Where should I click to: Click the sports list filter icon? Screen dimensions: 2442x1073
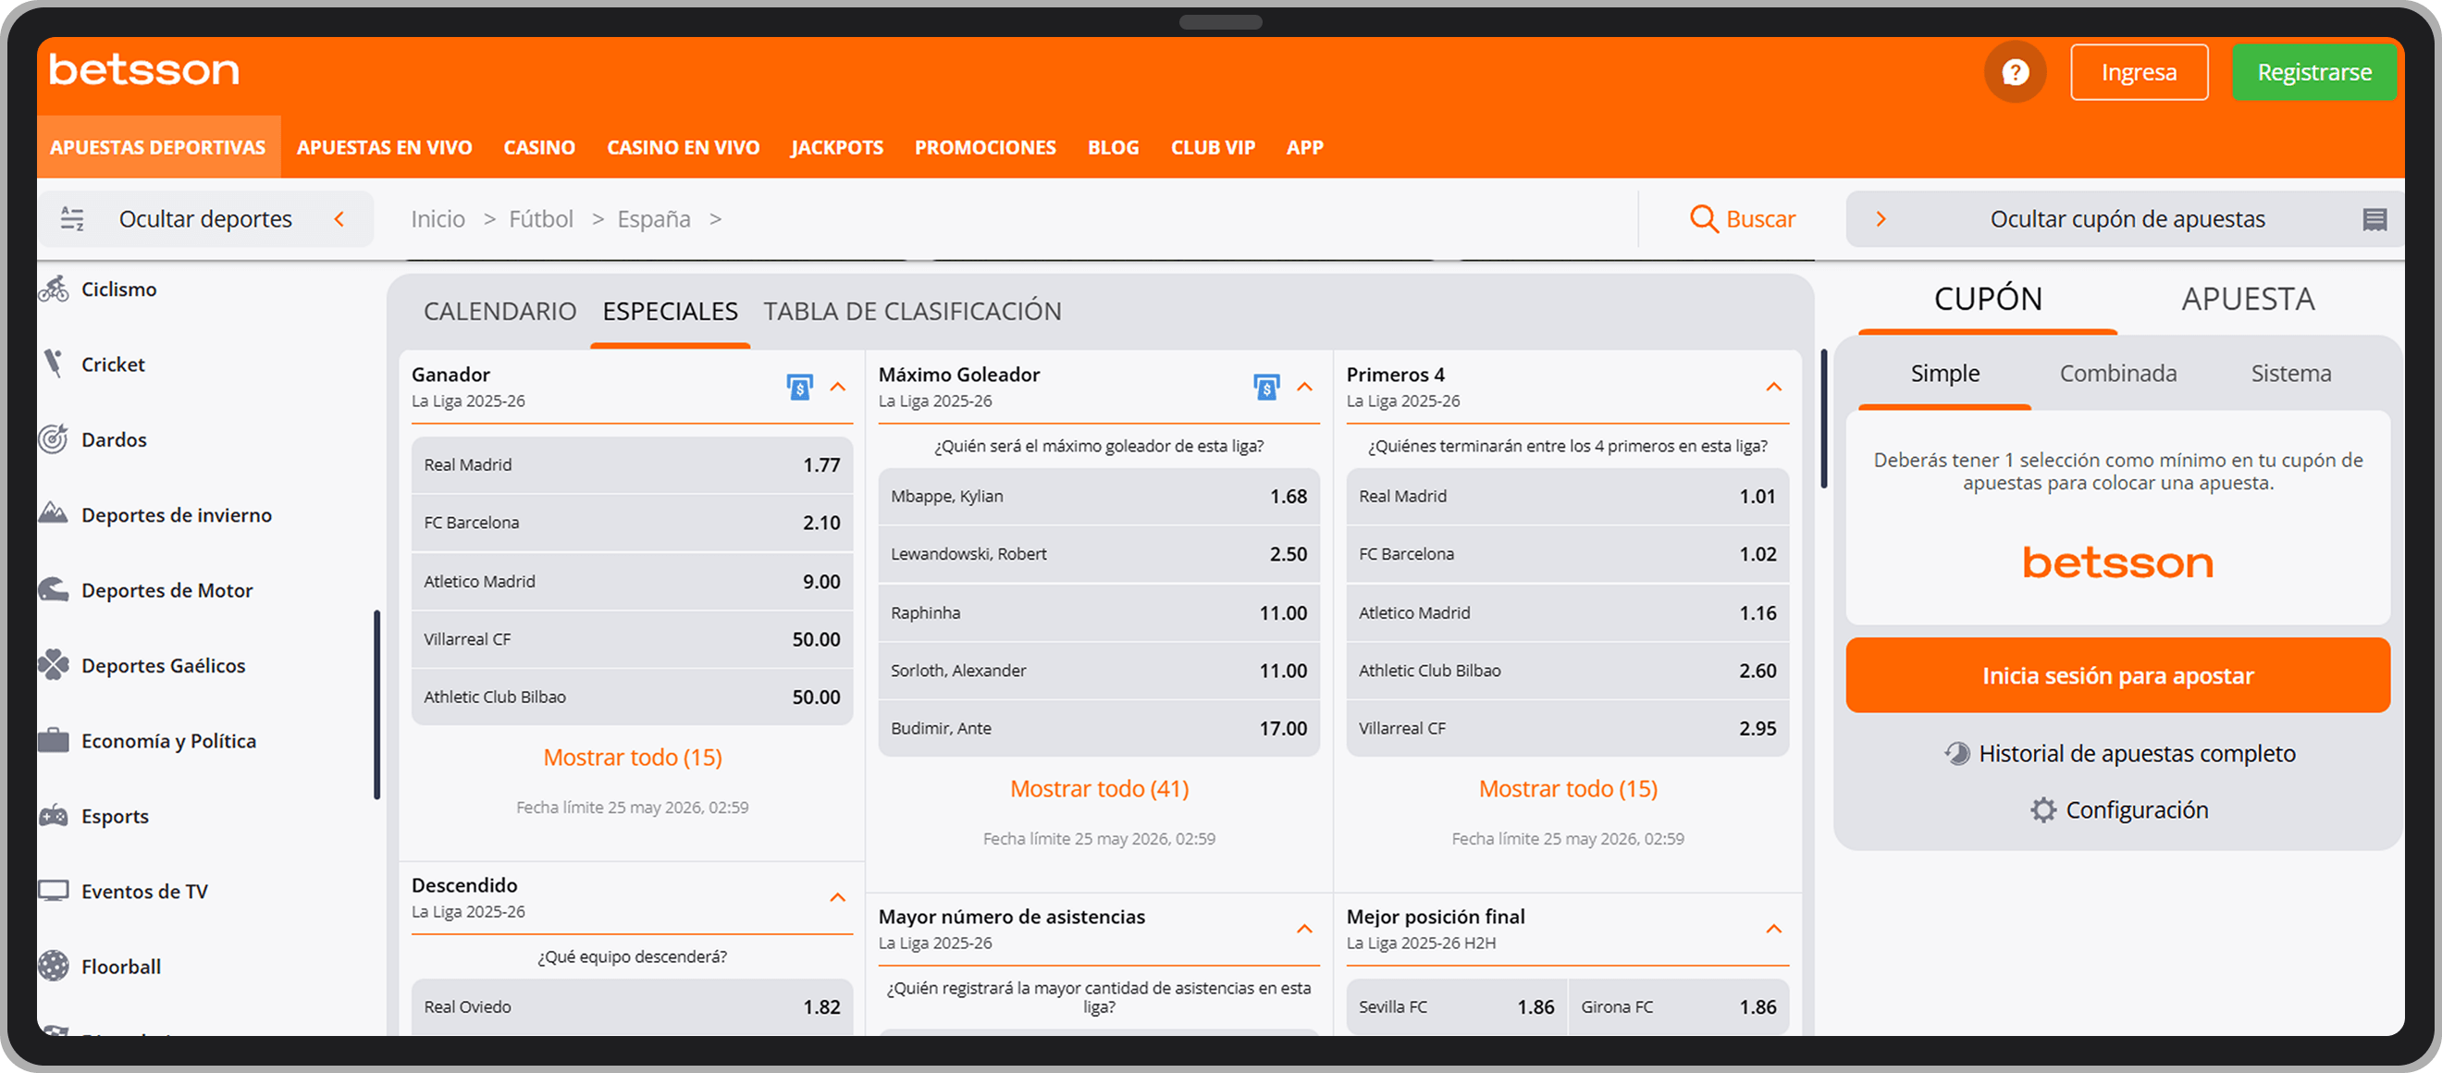click(72, 219)
